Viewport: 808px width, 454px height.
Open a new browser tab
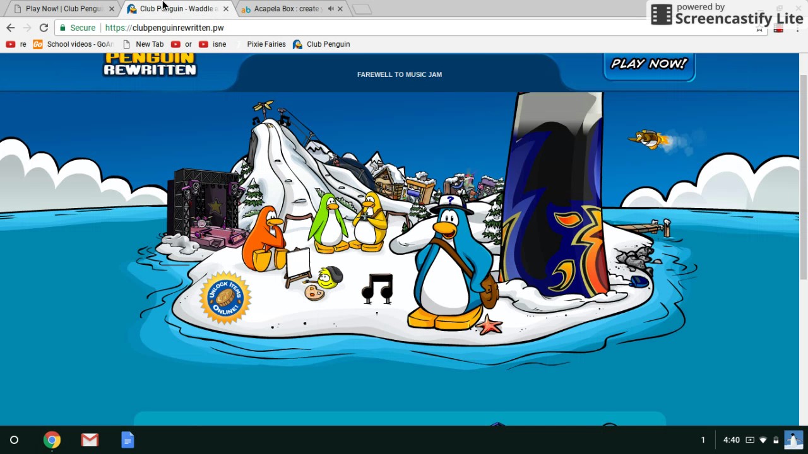coord(362,9)
